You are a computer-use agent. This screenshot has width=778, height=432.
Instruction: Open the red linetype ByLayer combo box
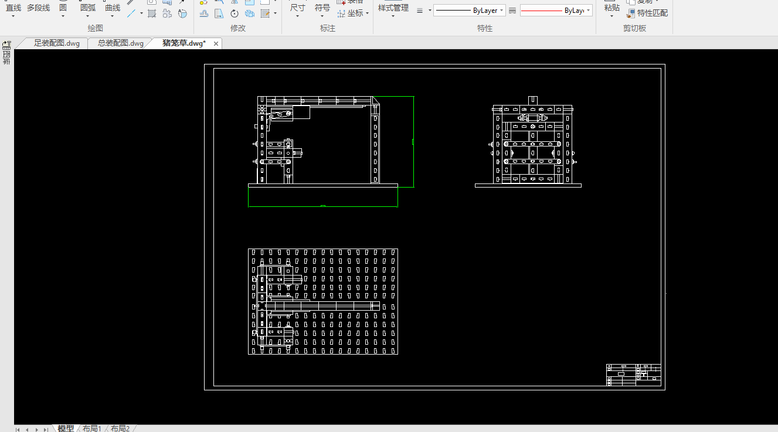(x=556, y=11)
